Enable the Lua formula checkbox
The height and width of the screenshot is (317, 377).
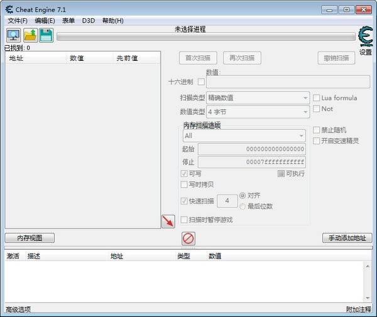(x=317, y=98)
